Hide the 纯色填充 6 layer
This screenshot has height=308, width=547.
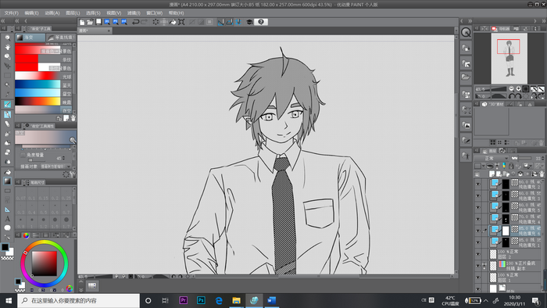(478, 231)
